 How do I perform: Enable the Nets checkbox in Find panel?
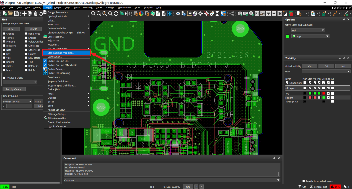pyautogui.click(x=4, y=50)
